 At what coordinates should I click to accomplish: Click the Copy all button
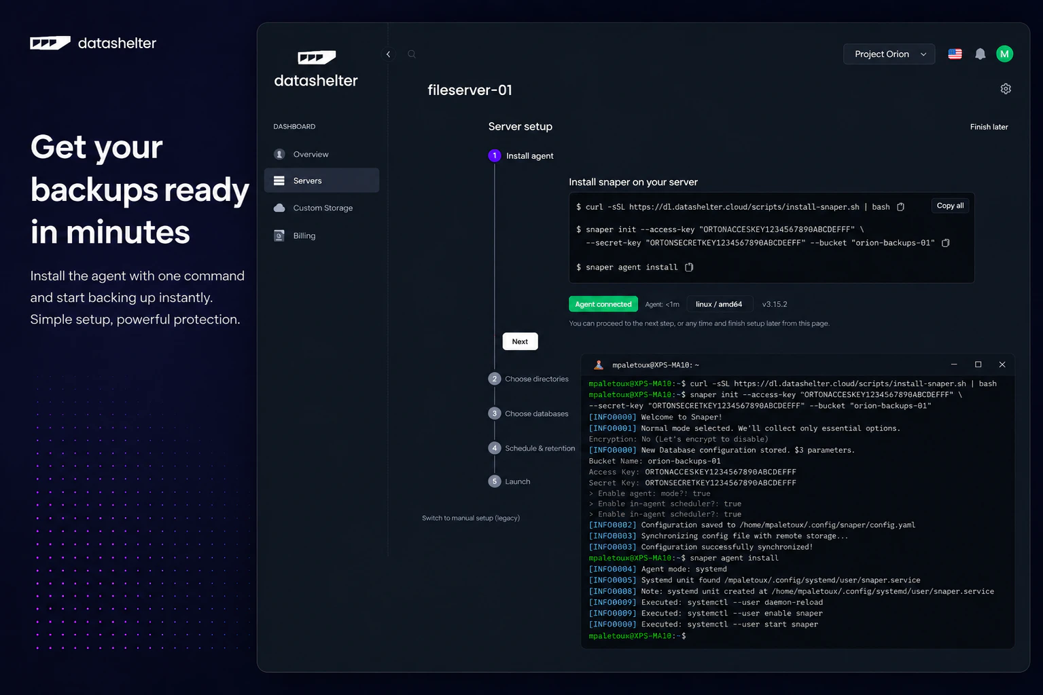tap(950, 206)
